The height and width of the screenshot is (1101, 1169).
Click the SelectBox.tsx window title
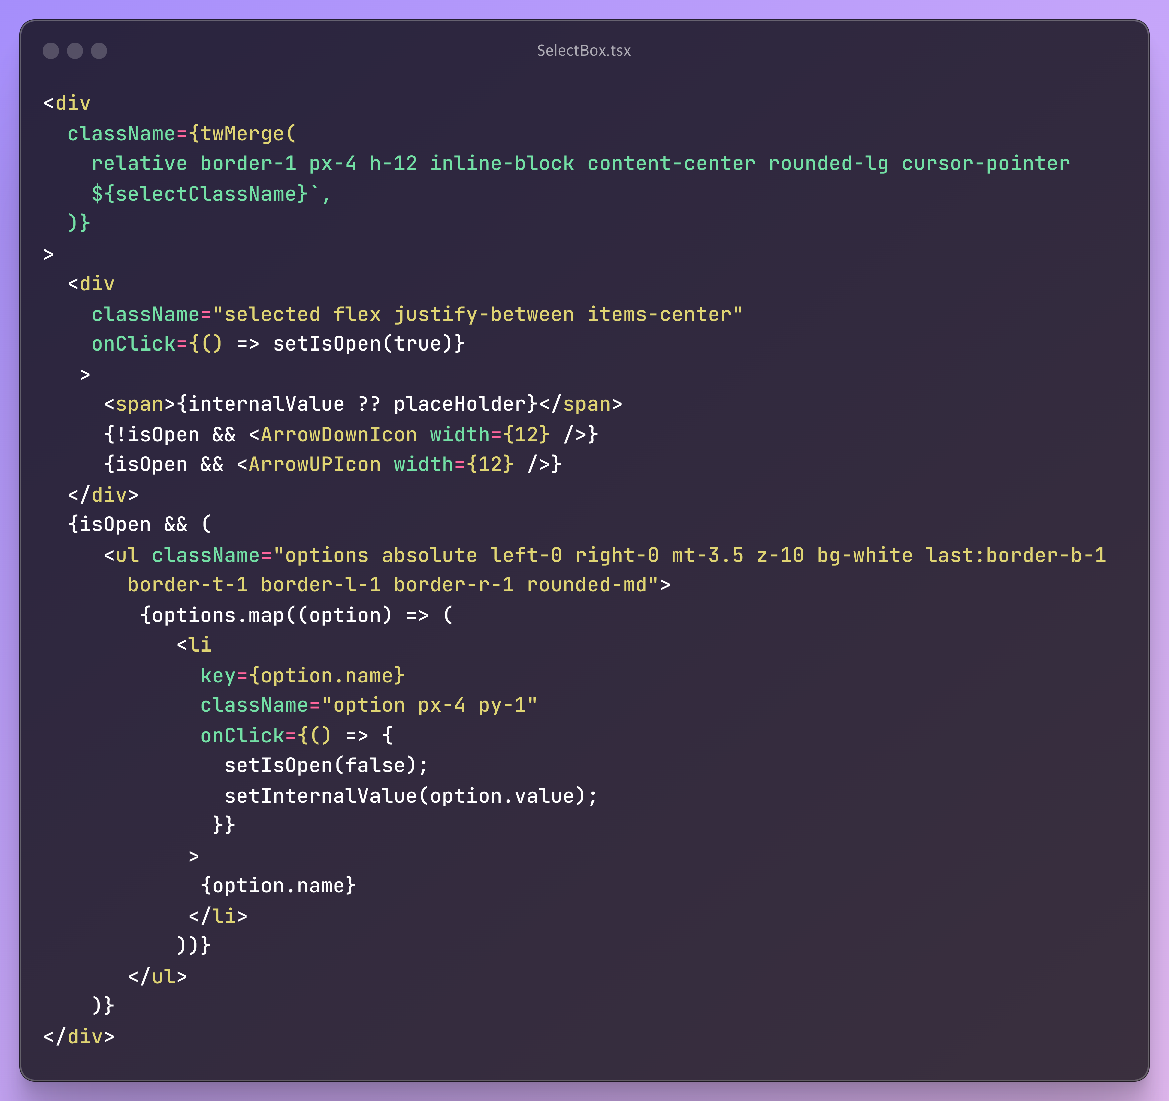click(583, 51)
